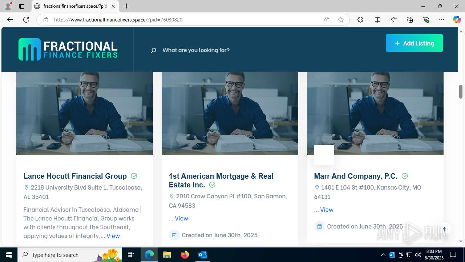Refresh the current page

coord(26,20)
